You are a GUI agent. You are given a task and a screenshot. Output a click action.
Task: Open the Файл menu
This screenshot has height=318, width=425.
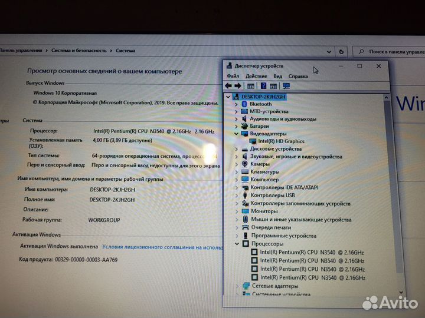(233, 76)
